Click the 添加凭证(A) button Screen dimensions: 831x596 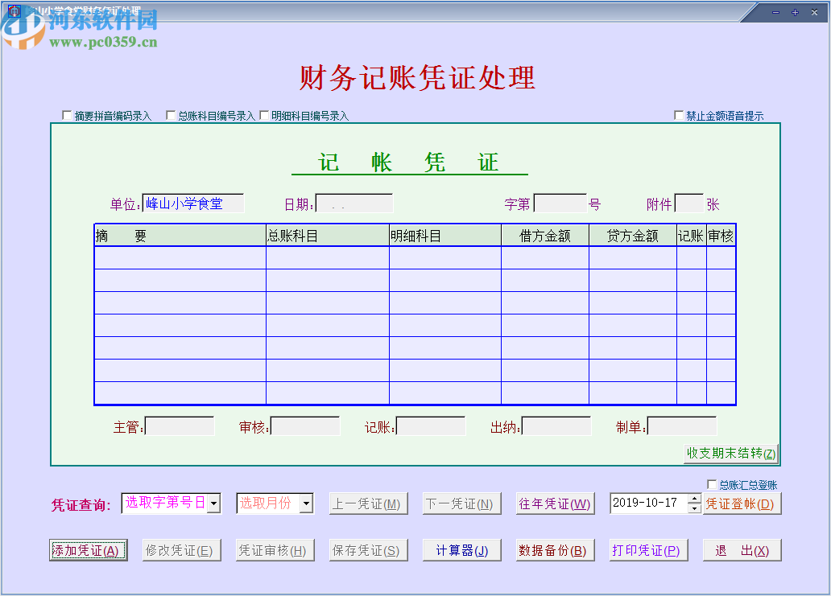pyautogui.click(x=88, y=549)
